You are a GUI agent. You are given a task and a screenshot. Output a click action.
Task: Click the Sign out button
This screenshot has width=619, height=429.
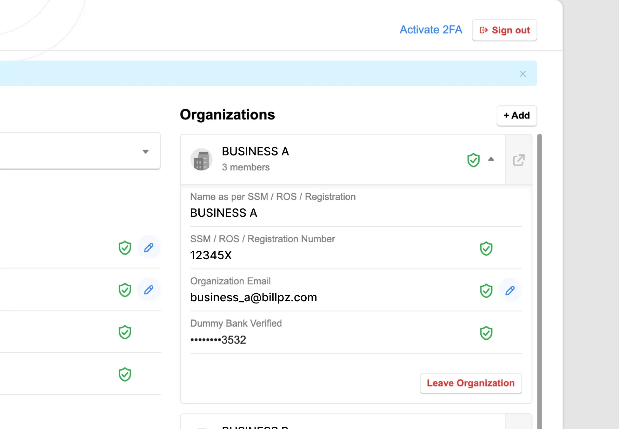504,30
